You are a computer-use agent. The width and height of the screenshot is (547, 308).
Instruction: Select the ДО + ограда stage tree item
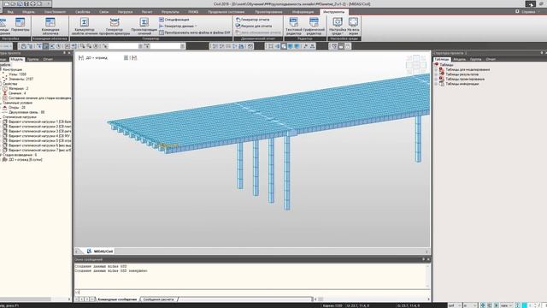26,160
